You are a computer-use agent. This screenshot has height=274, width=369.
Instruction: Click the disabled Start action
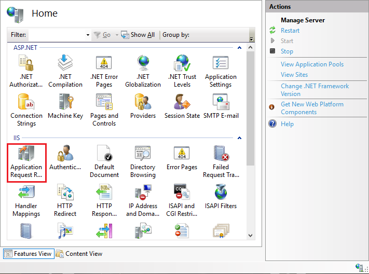click(287, 41)
